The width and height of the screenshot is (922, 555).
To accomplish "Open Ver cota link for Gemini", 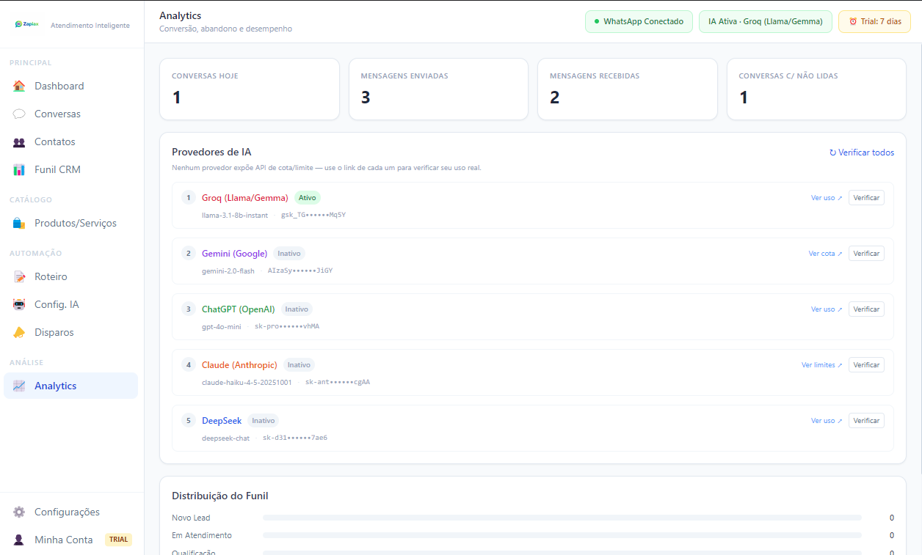I will (825, 254).
